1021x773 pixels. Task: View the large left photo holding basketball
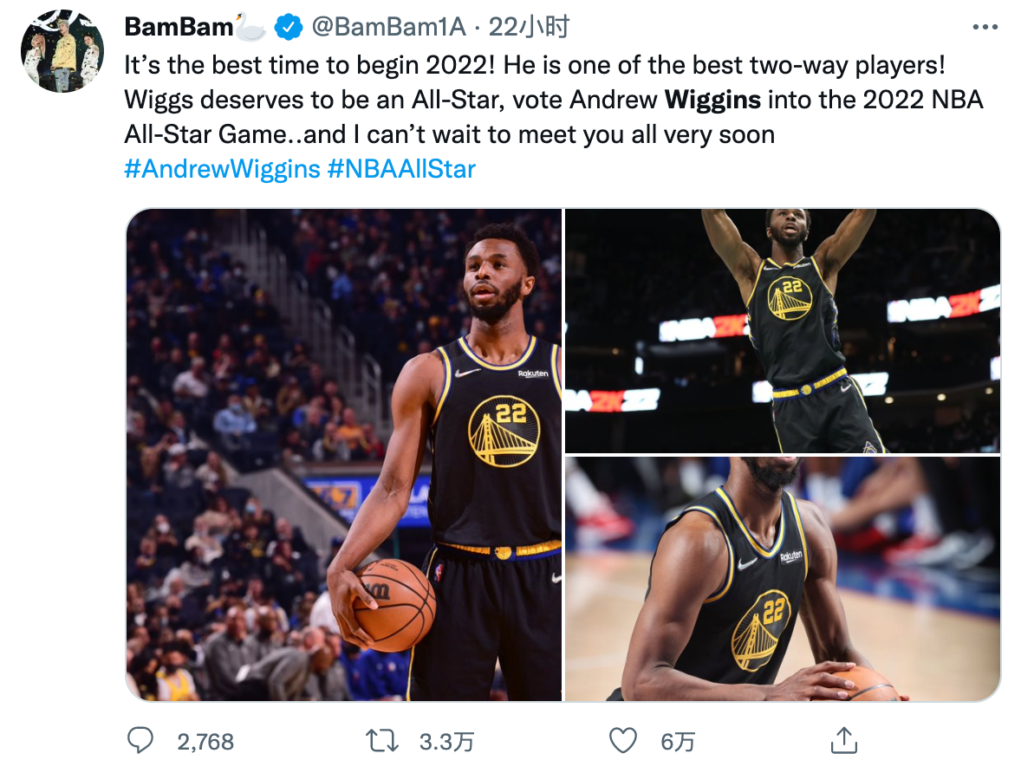click(x=344, y=454)
